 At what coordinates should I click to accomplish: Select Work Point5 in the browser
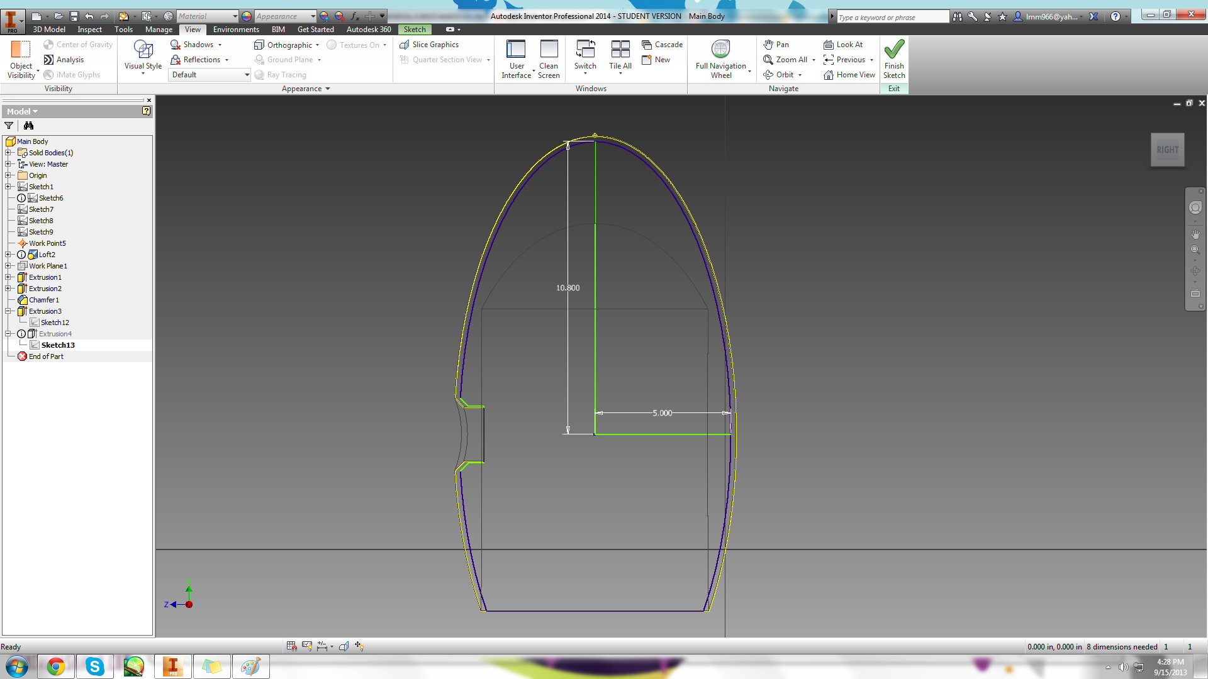[x=47, y=243]
